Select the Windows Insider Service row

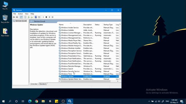[x=89, y=28]
